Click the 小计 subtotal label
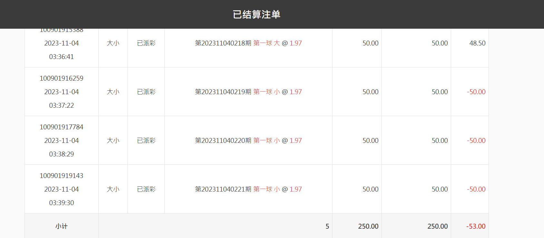The image size is (544, 238). (62, 226)
